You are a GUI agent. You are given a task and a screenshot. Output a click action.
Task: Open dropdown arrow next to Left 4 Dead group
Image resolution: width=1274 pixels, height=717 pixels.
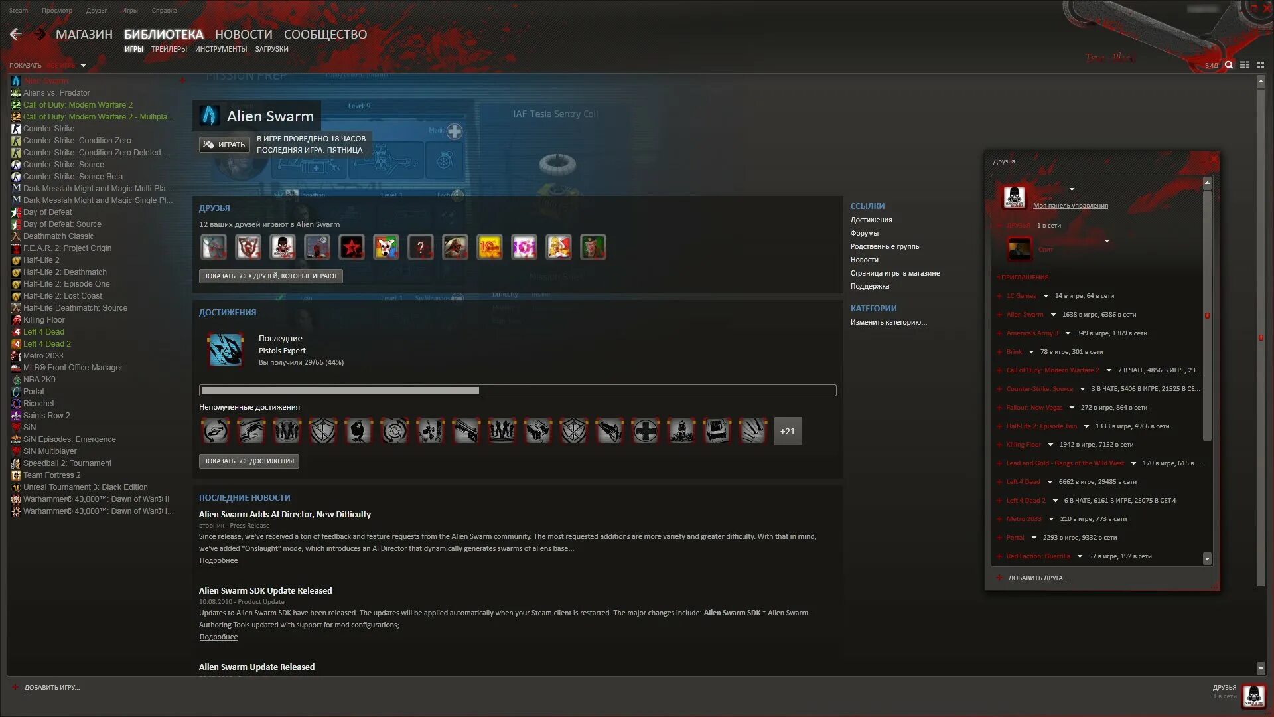(1050, 482)
